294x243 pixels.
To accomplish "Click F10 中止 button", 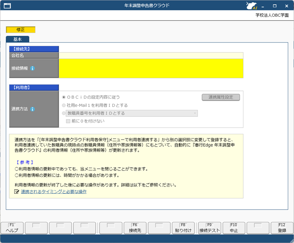I will 234,228.
